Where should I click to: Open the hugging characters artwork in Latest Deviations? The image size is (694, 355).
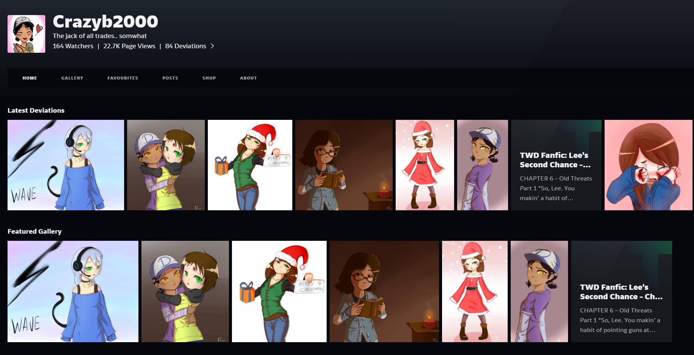[166, 165]
